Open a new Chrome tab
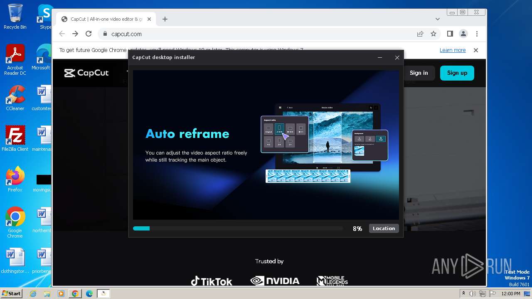This screenshot has height=299, width=532. pos(165,19)
